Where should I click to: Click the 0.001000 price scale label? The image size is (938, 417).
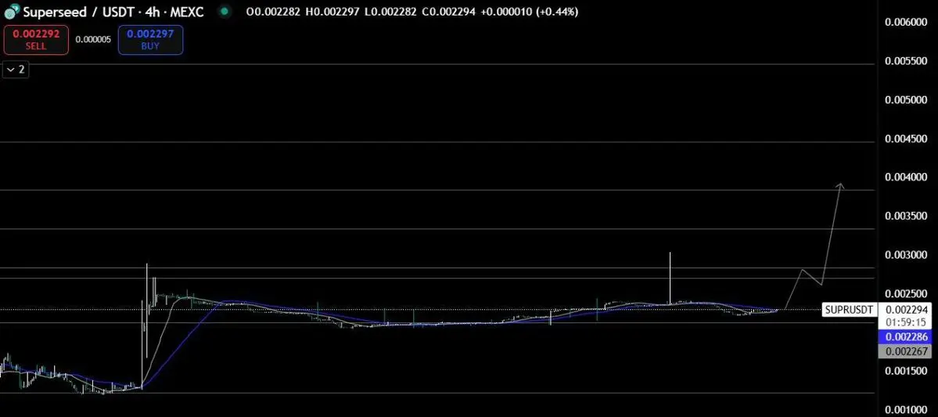click(x=906, y=409)
